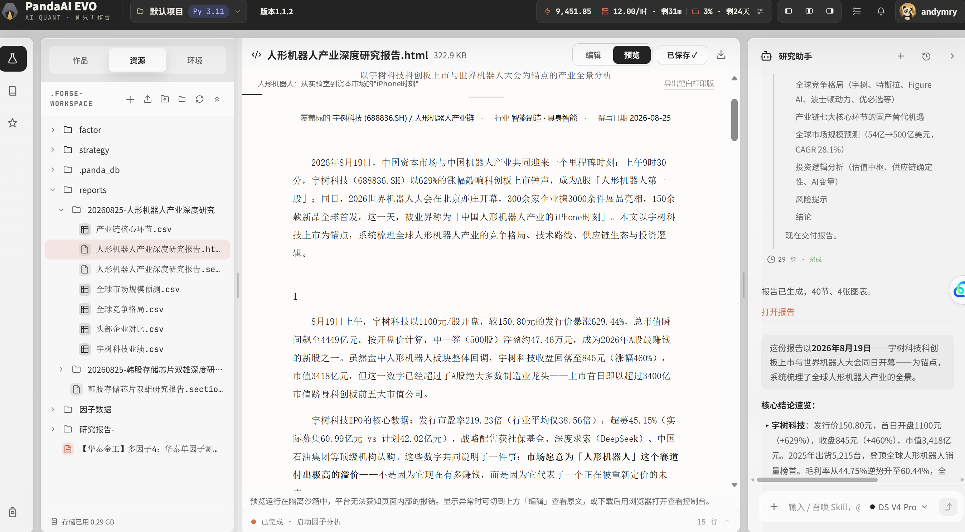This screenshot has width=965, height=532.
Task: Click the lightning credits balance 9,451.85
Action: pos(568,11)
